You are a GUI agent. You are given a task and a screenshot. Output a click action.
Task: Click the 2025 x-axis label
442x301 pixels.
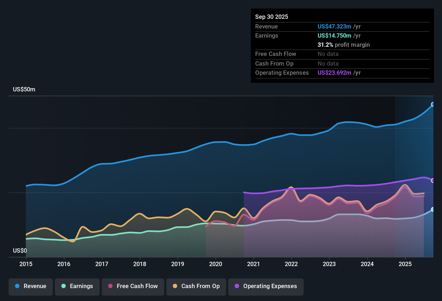(x=405, y=264)
